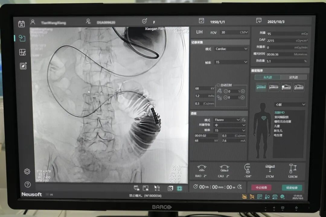Open the Cardiac 模式 dropdown
The width and height of the screenshot is (326, 217).
[x=231, y=49]
